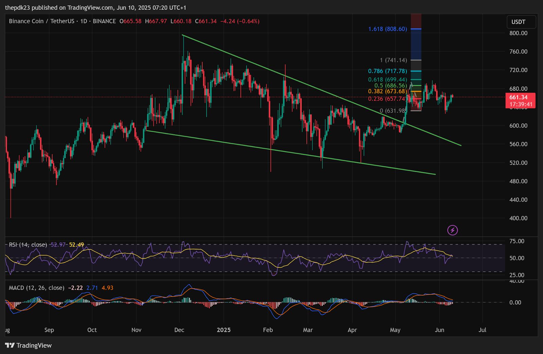543x354 pixels.
Task: Click the open value O665.58
Action: click(x=130, y=21)
